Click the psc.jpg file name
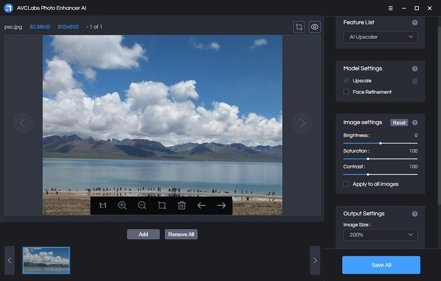 point(13,27)
